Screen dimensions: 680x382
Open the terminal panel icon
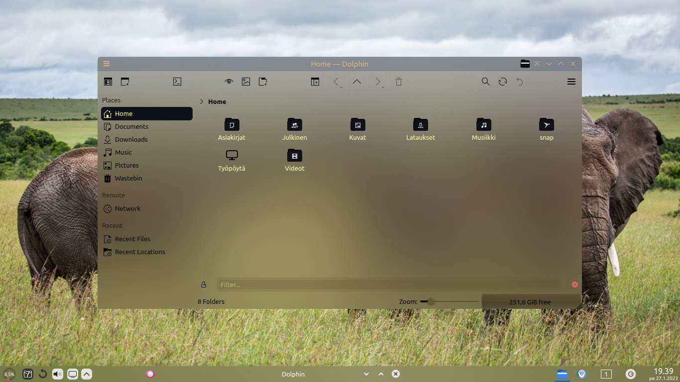tap(177, 82)
